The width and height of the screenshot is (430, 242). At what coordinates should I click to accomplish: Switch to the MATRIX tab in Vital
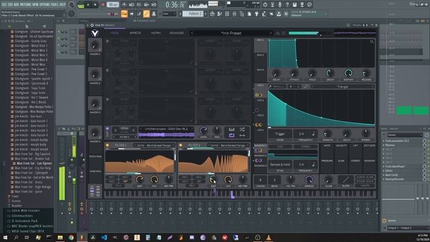click(x=156, y=33)
